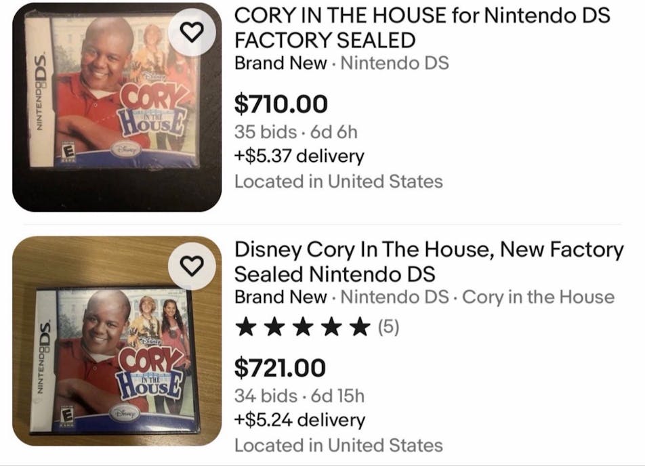Click "Located in United States" under first listing
This screenshot has height=466, width=645.
click(x=338, y=182)
